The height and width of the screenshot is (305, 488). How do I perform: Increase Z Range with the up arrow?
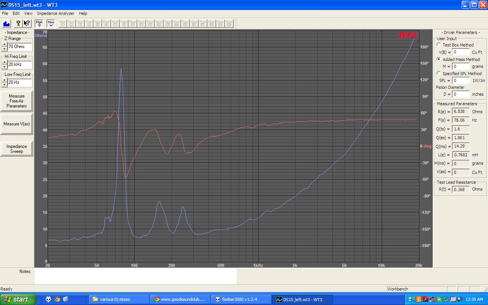coord(4,44)
